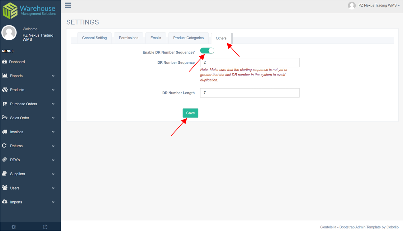Open the Colorlib link in footer
The image size is (403, 233).
[x=392, y=227]
